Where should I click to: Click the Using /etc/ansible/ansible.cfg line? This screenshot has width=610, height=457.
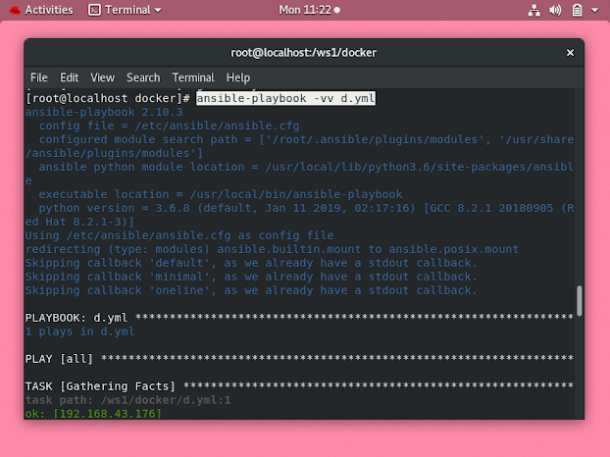179,235
